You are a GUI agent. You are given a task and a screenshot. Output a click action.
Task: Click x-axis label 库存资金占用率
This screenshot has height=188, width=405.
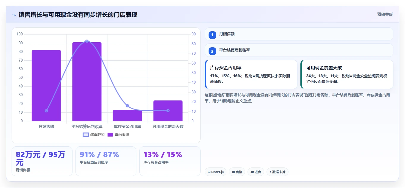tap(127, 126)
